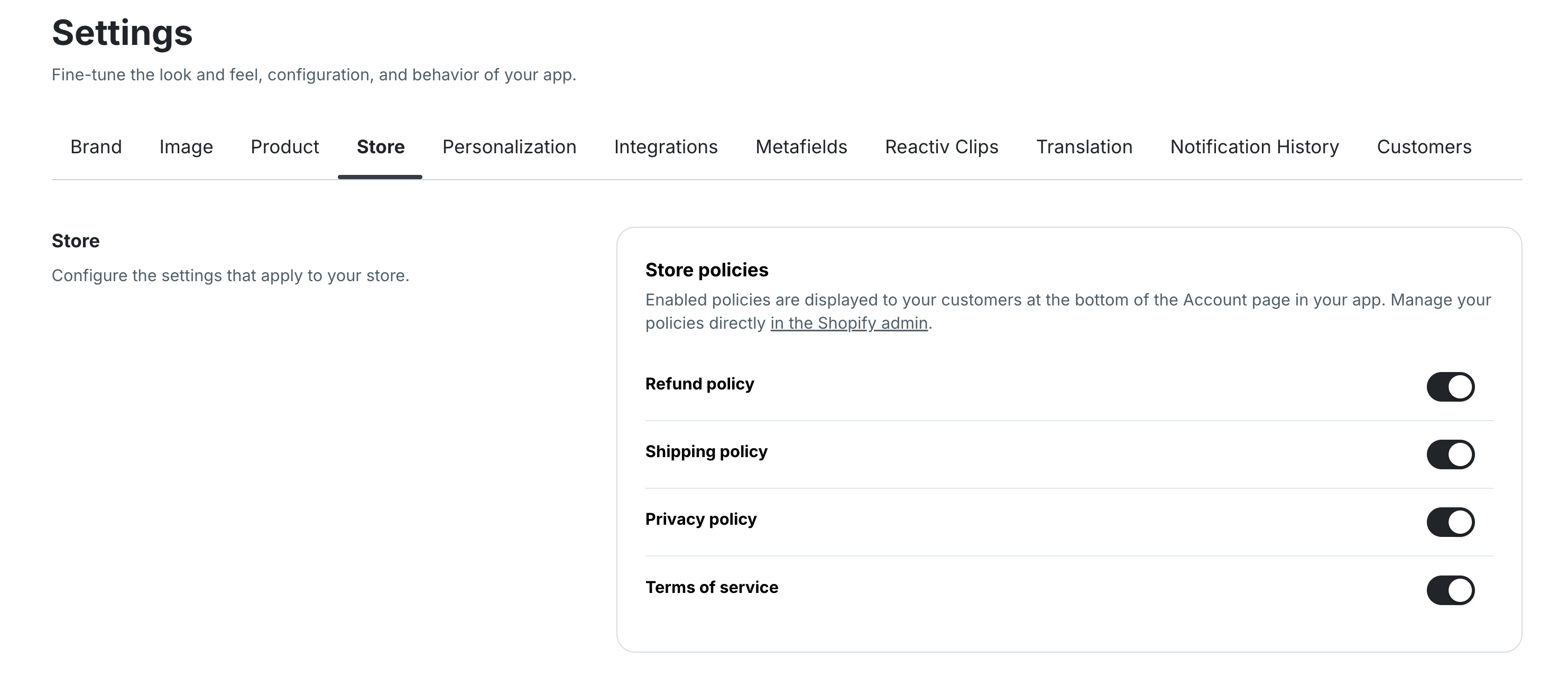The width and height of the screenshot is (1568, 687).
Task: Open the Metafields tab
Action: click(801, 147)
